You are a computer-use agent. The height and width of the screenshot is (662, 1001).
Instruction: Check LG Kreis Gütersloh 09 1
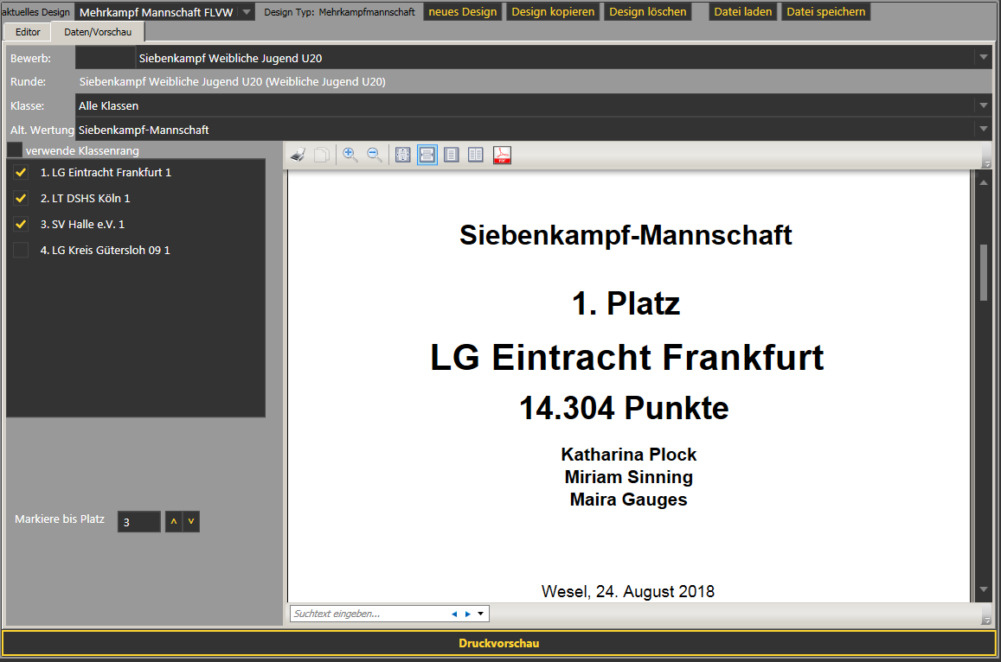tap(21, 250)
